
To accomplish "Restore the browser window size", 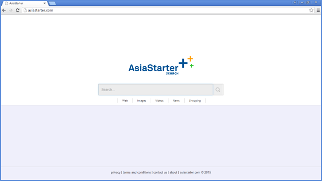I will [308, 2].
